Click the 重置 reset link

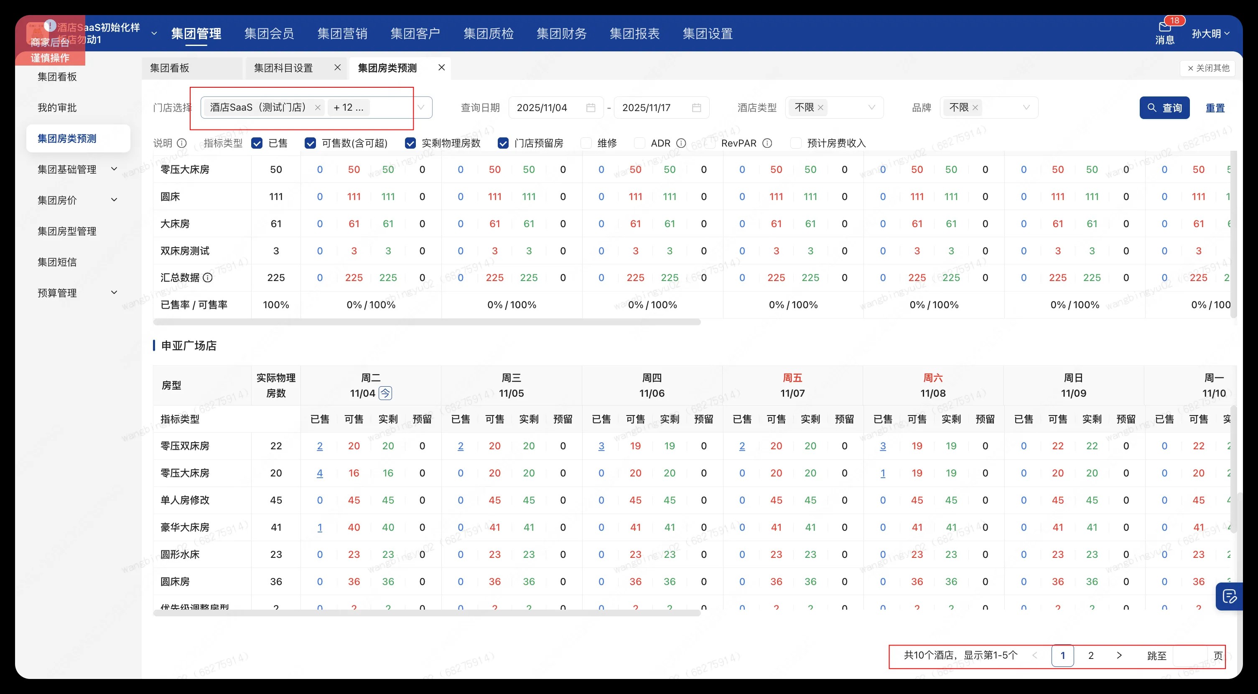(x=1215, y=108)
